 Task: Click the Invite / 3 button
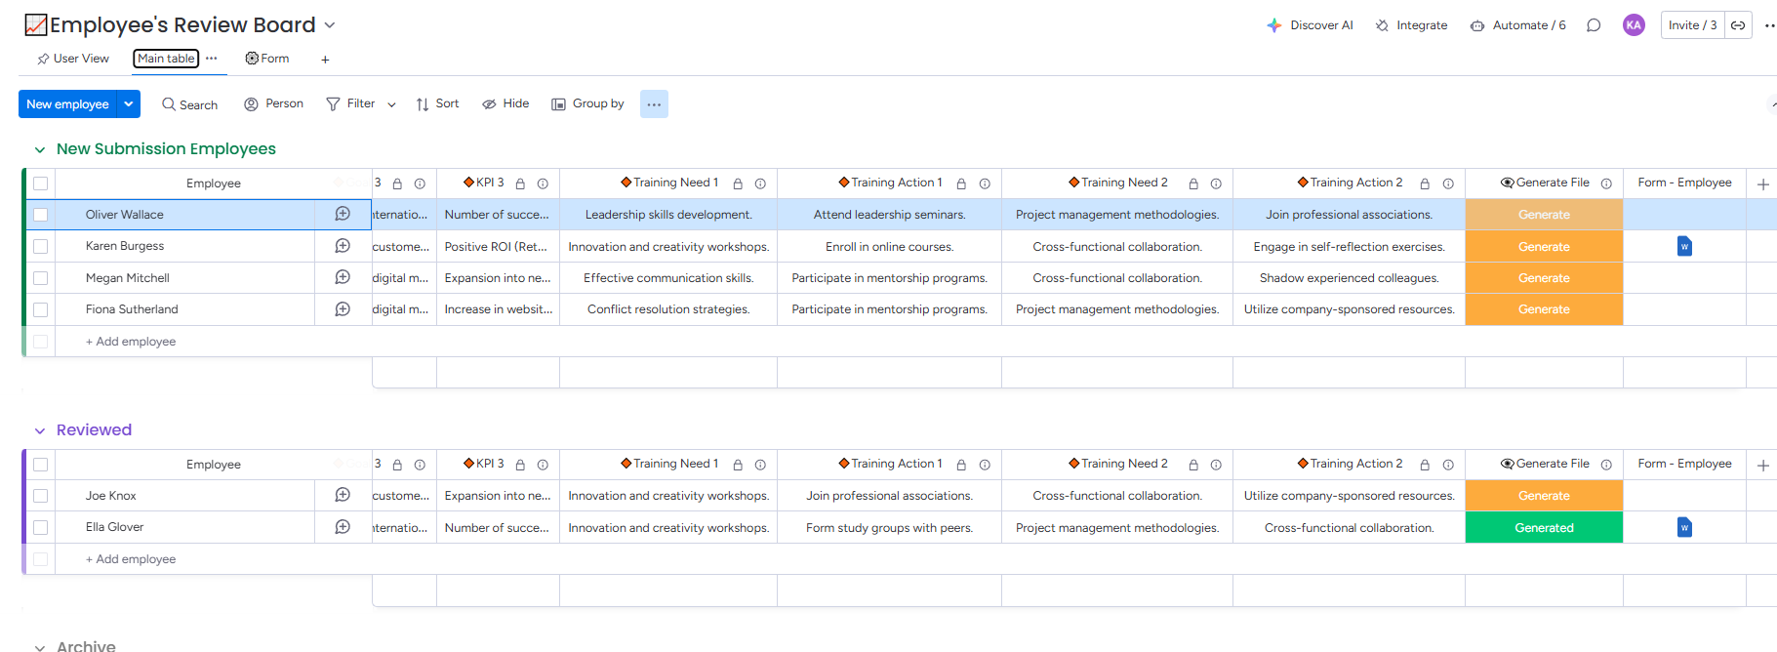point(1693,25)
